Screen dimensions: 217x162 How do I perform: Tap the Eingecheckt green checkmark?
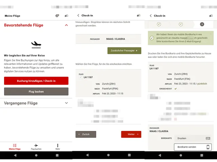(176, 89)
